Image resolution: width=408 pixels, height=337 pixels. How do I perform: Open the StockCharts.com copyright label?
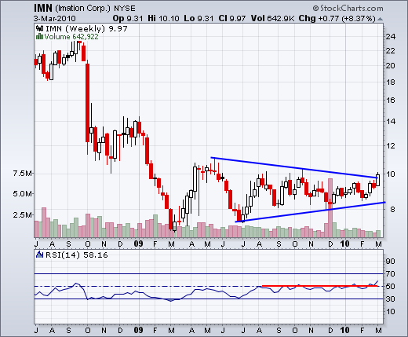[x=348, y=9]
